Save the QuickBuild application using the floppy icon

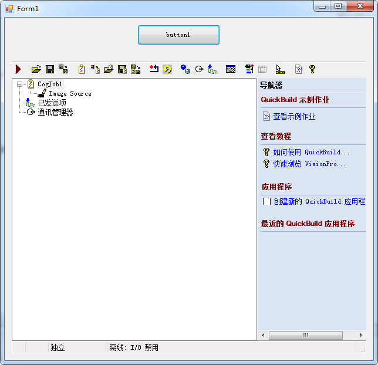pos(50,69)
